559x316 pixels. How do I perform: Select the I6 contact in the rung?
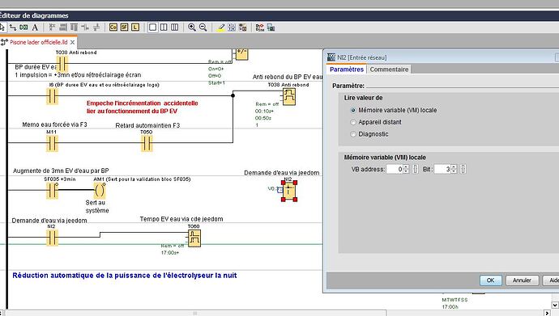[x=52, y=96]
